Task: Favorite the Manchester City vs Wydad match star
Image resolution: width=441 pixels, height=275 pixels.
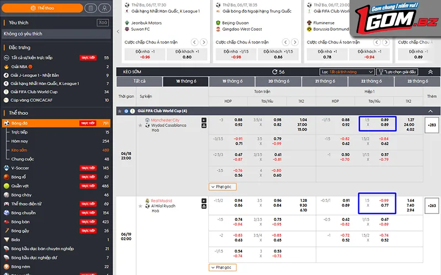Action: click(x=141, y=125)
